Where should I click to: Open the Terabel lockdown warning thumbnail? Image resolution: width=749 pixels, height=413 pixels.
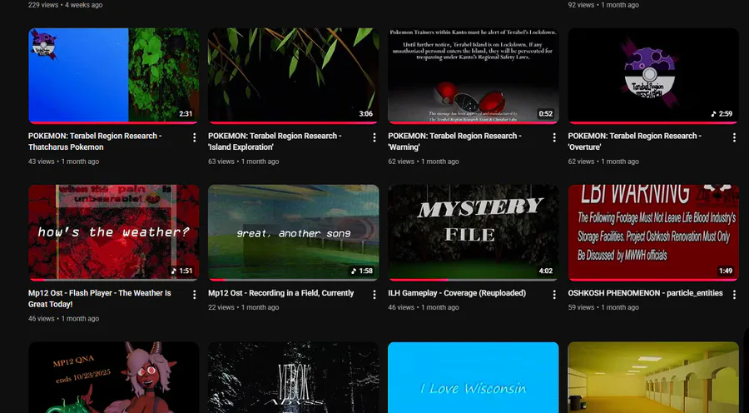pos(474,76)
